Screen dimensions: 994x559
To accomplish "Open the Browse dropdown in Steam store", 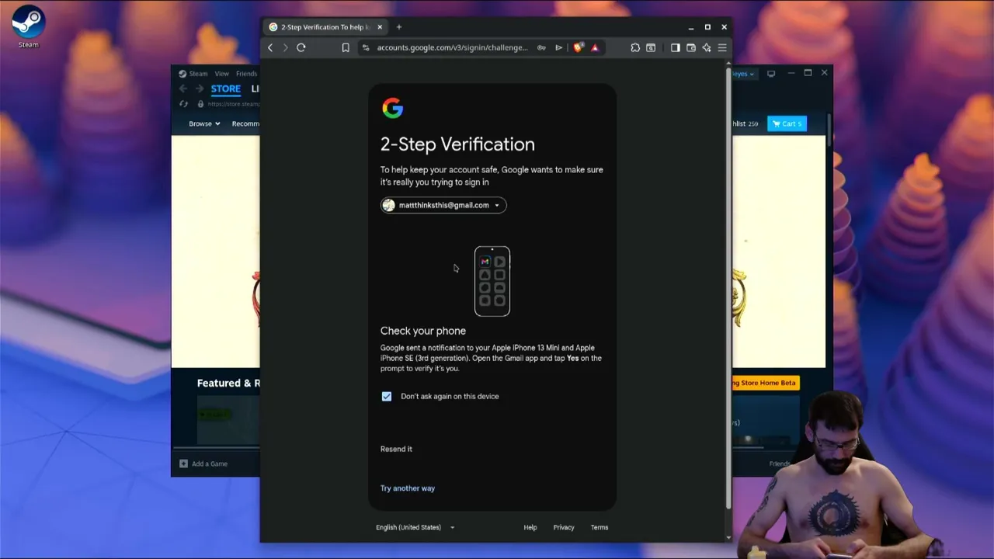I will click(204, 123).
